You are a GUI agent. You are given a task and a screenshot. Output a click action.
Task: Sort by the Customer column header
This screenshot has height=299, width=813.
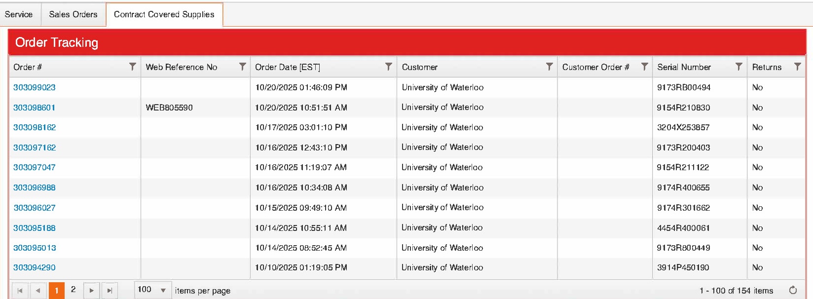(x=420, y=67)
